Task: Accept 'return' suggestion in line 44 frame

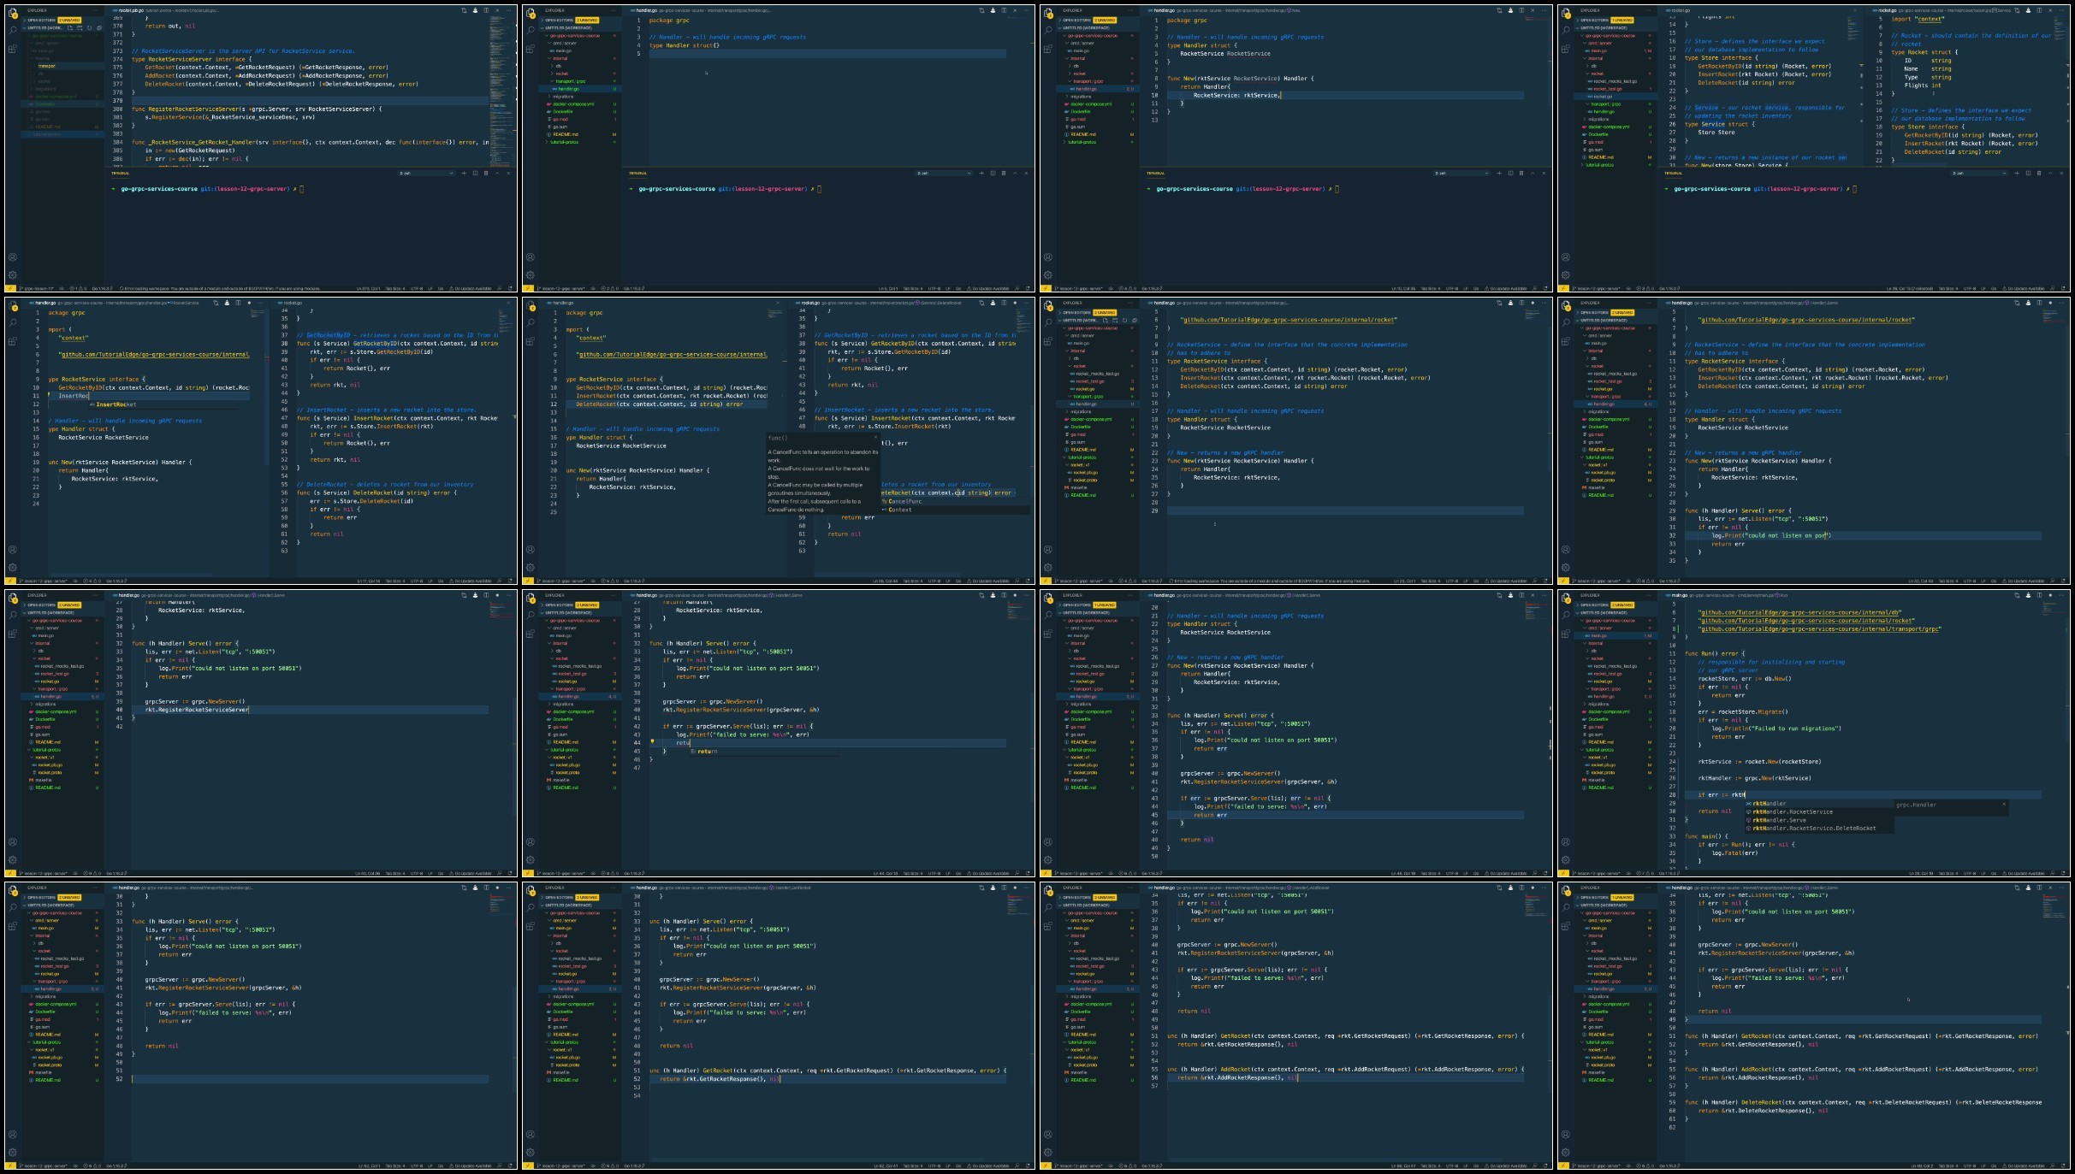Action: 763,752
